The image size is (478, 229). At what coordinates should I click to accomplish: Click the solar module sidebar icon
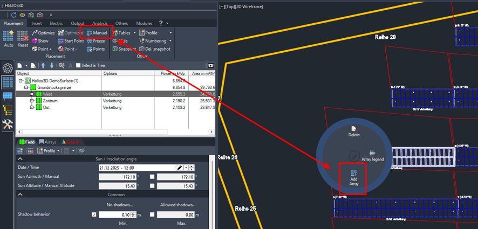pyautogui.click(x=8, y=96)
